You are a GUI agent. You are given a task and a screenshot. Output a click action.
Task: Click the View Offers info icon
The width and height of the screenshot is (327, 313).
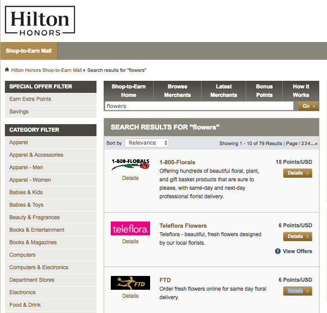[277, 251]
